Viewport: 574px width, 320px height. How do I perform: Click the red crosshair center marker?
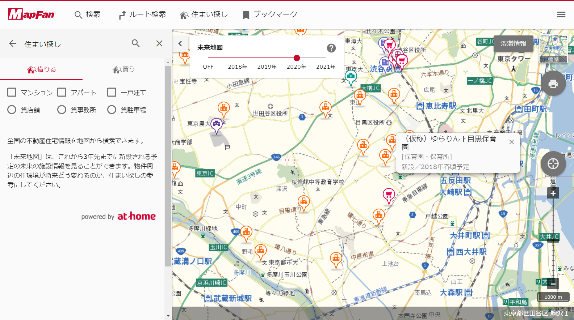287,159
